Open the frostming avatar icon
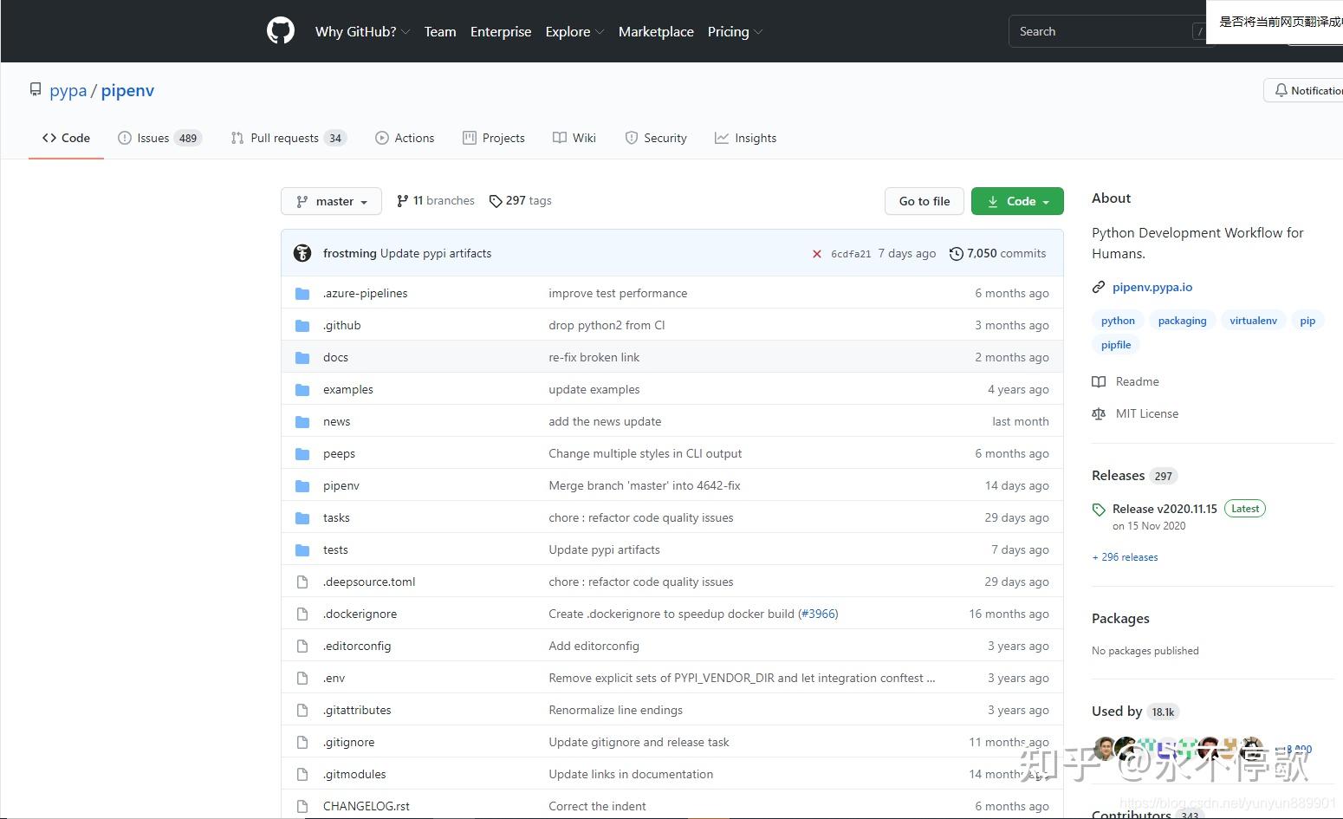 (x=302, y=253)
